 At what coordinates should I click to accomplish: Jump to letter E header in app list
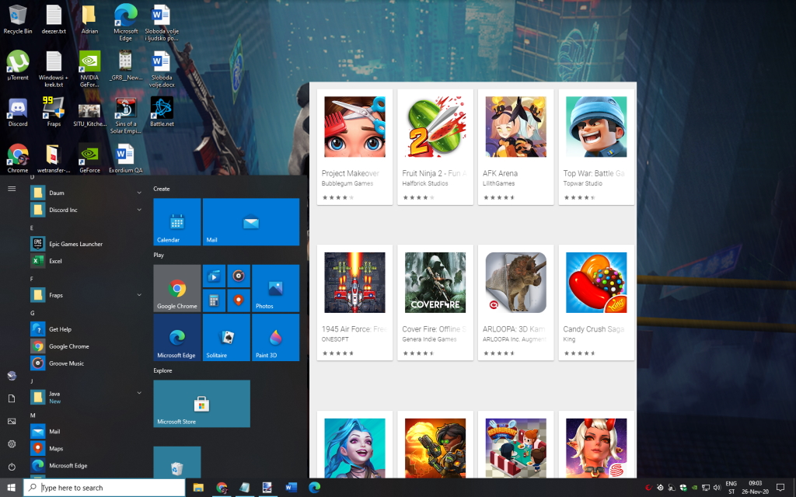[x=31, y=228]
